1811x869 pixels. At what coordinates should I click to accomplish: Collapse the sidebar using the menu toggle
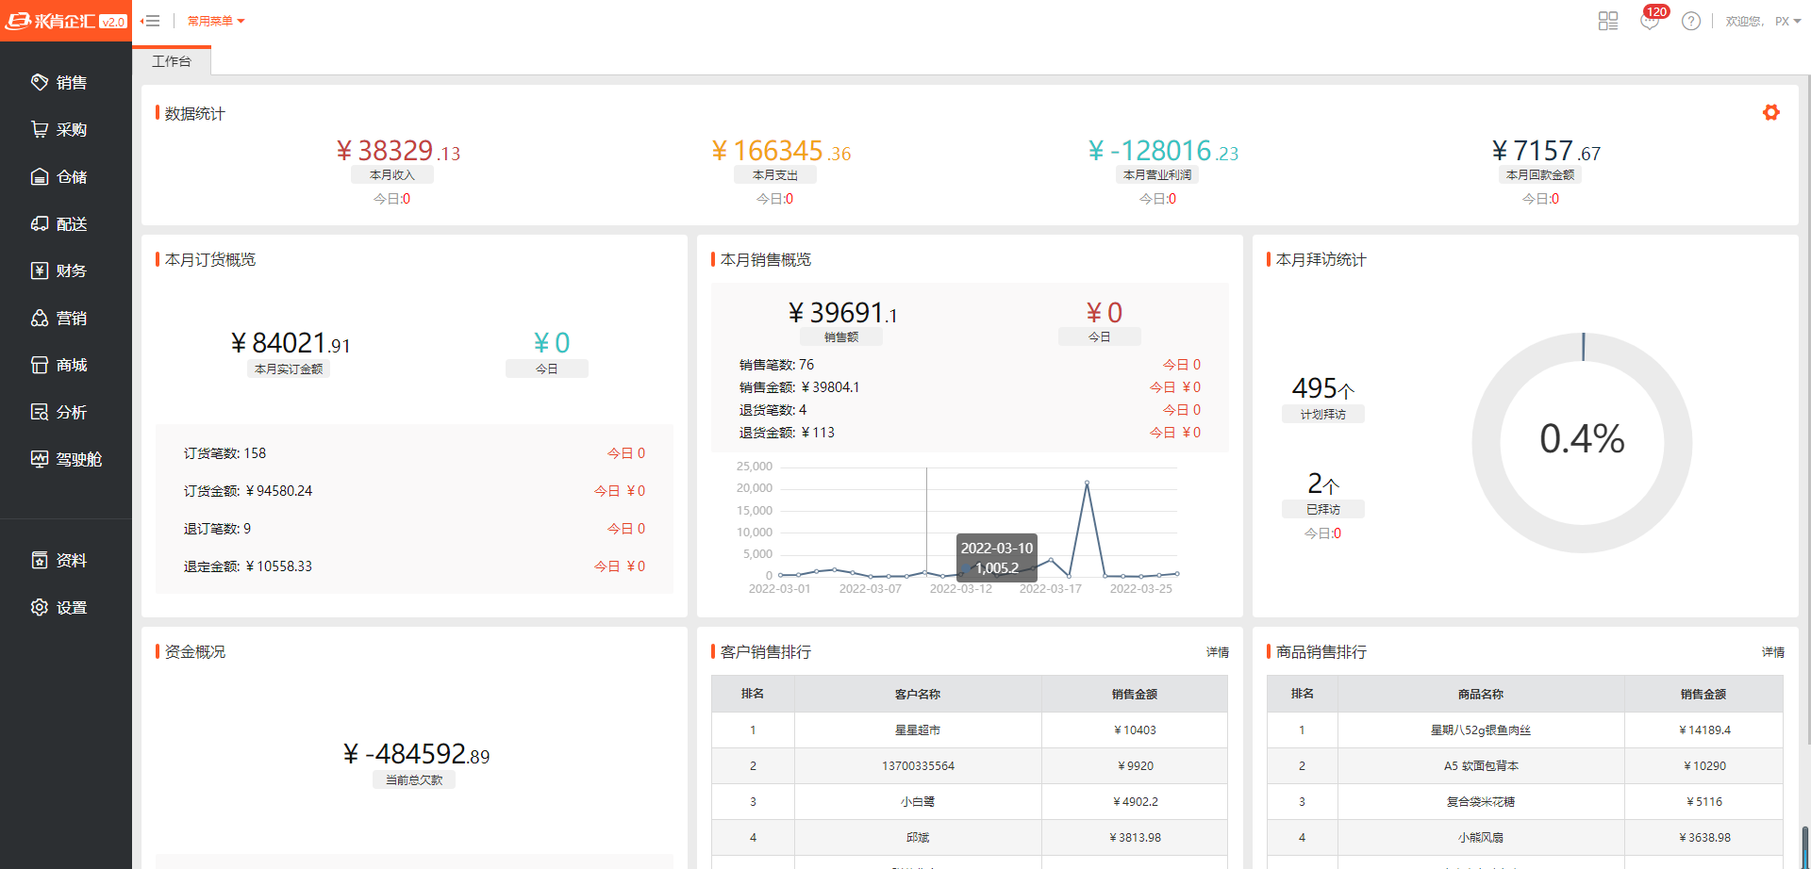(x=150, y=21)
